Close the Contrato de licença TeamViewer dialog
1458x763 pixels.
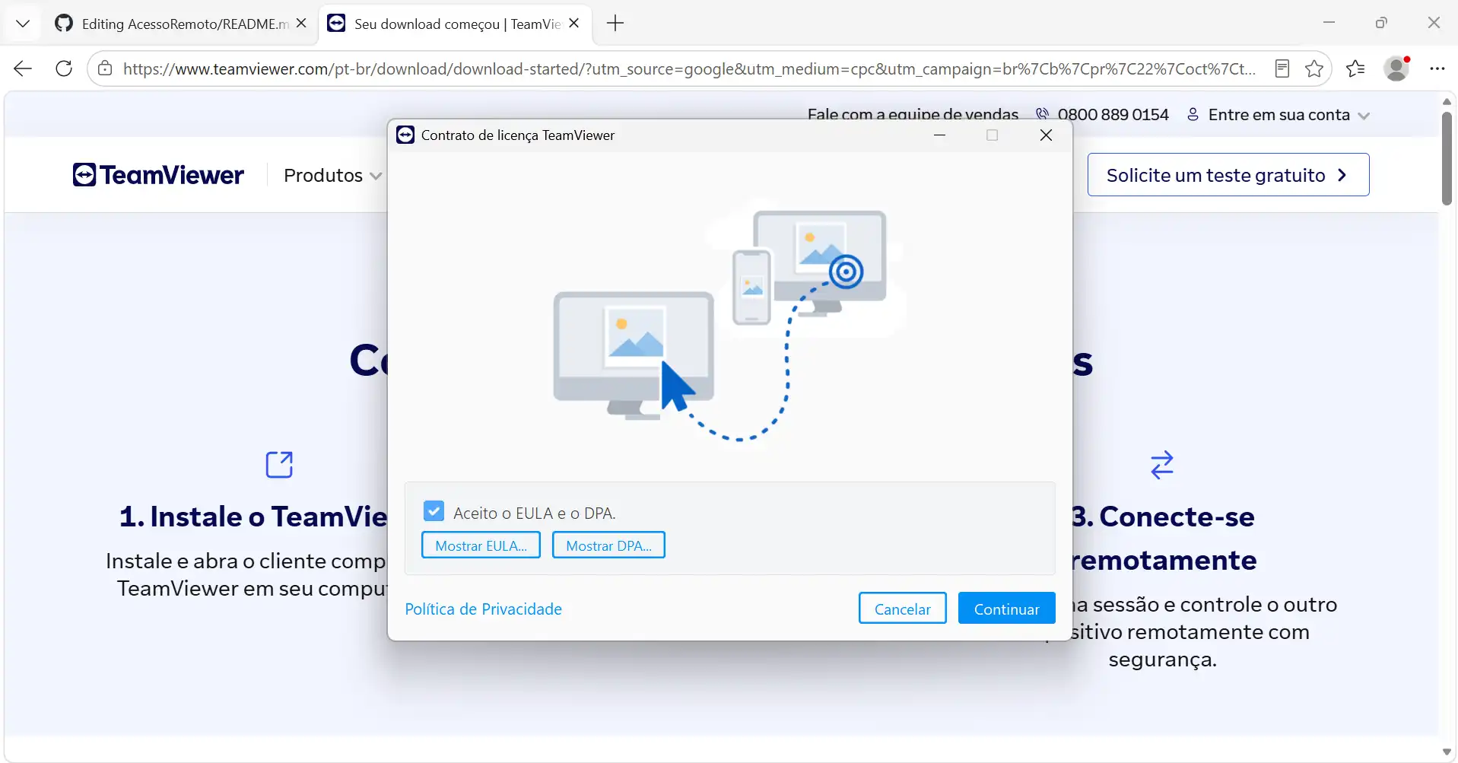(1046, 135)
